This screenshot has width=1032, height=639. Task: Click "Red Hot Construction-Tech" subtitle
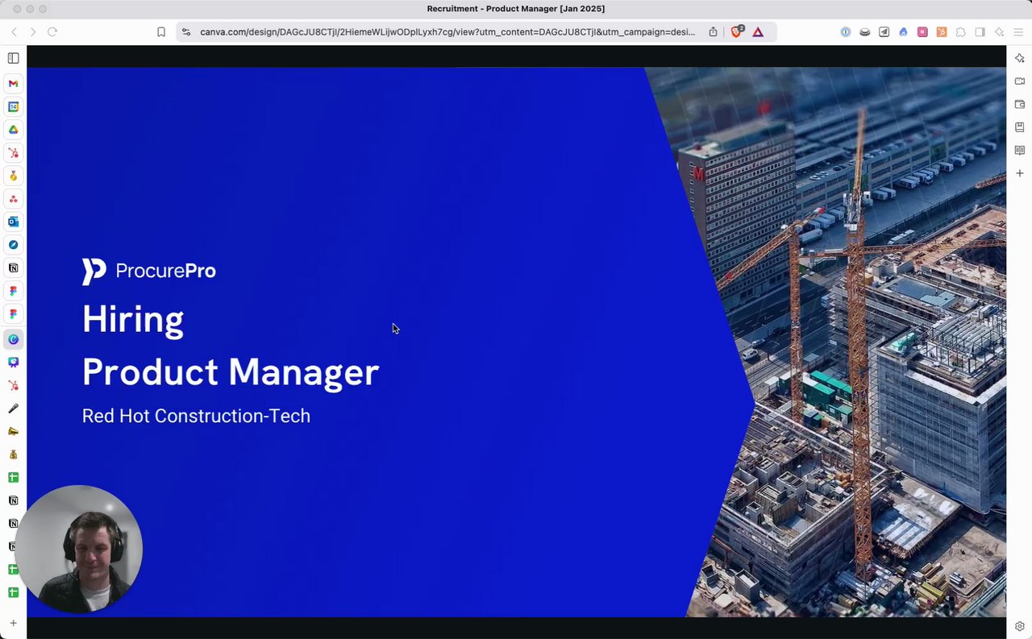pos(196,416)
